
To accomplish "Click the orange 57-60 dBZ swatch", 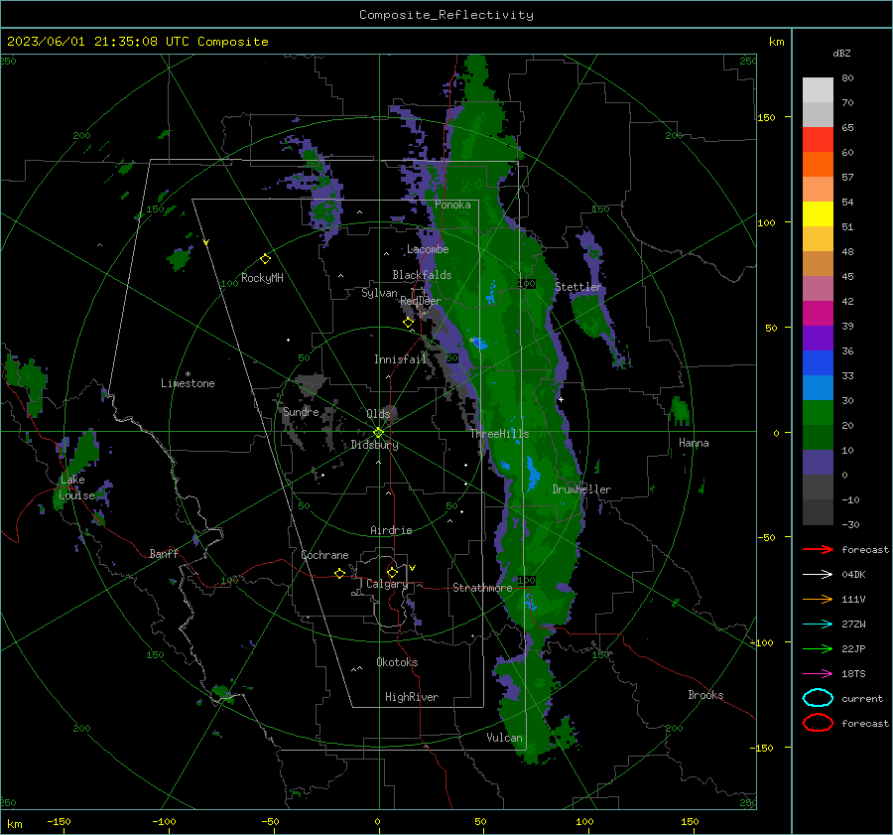I will tap(818, 165).
